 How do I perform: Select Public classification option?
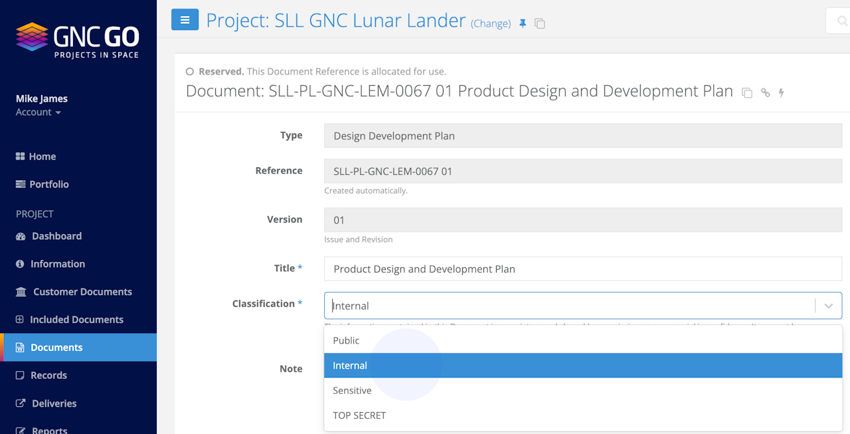346,340
